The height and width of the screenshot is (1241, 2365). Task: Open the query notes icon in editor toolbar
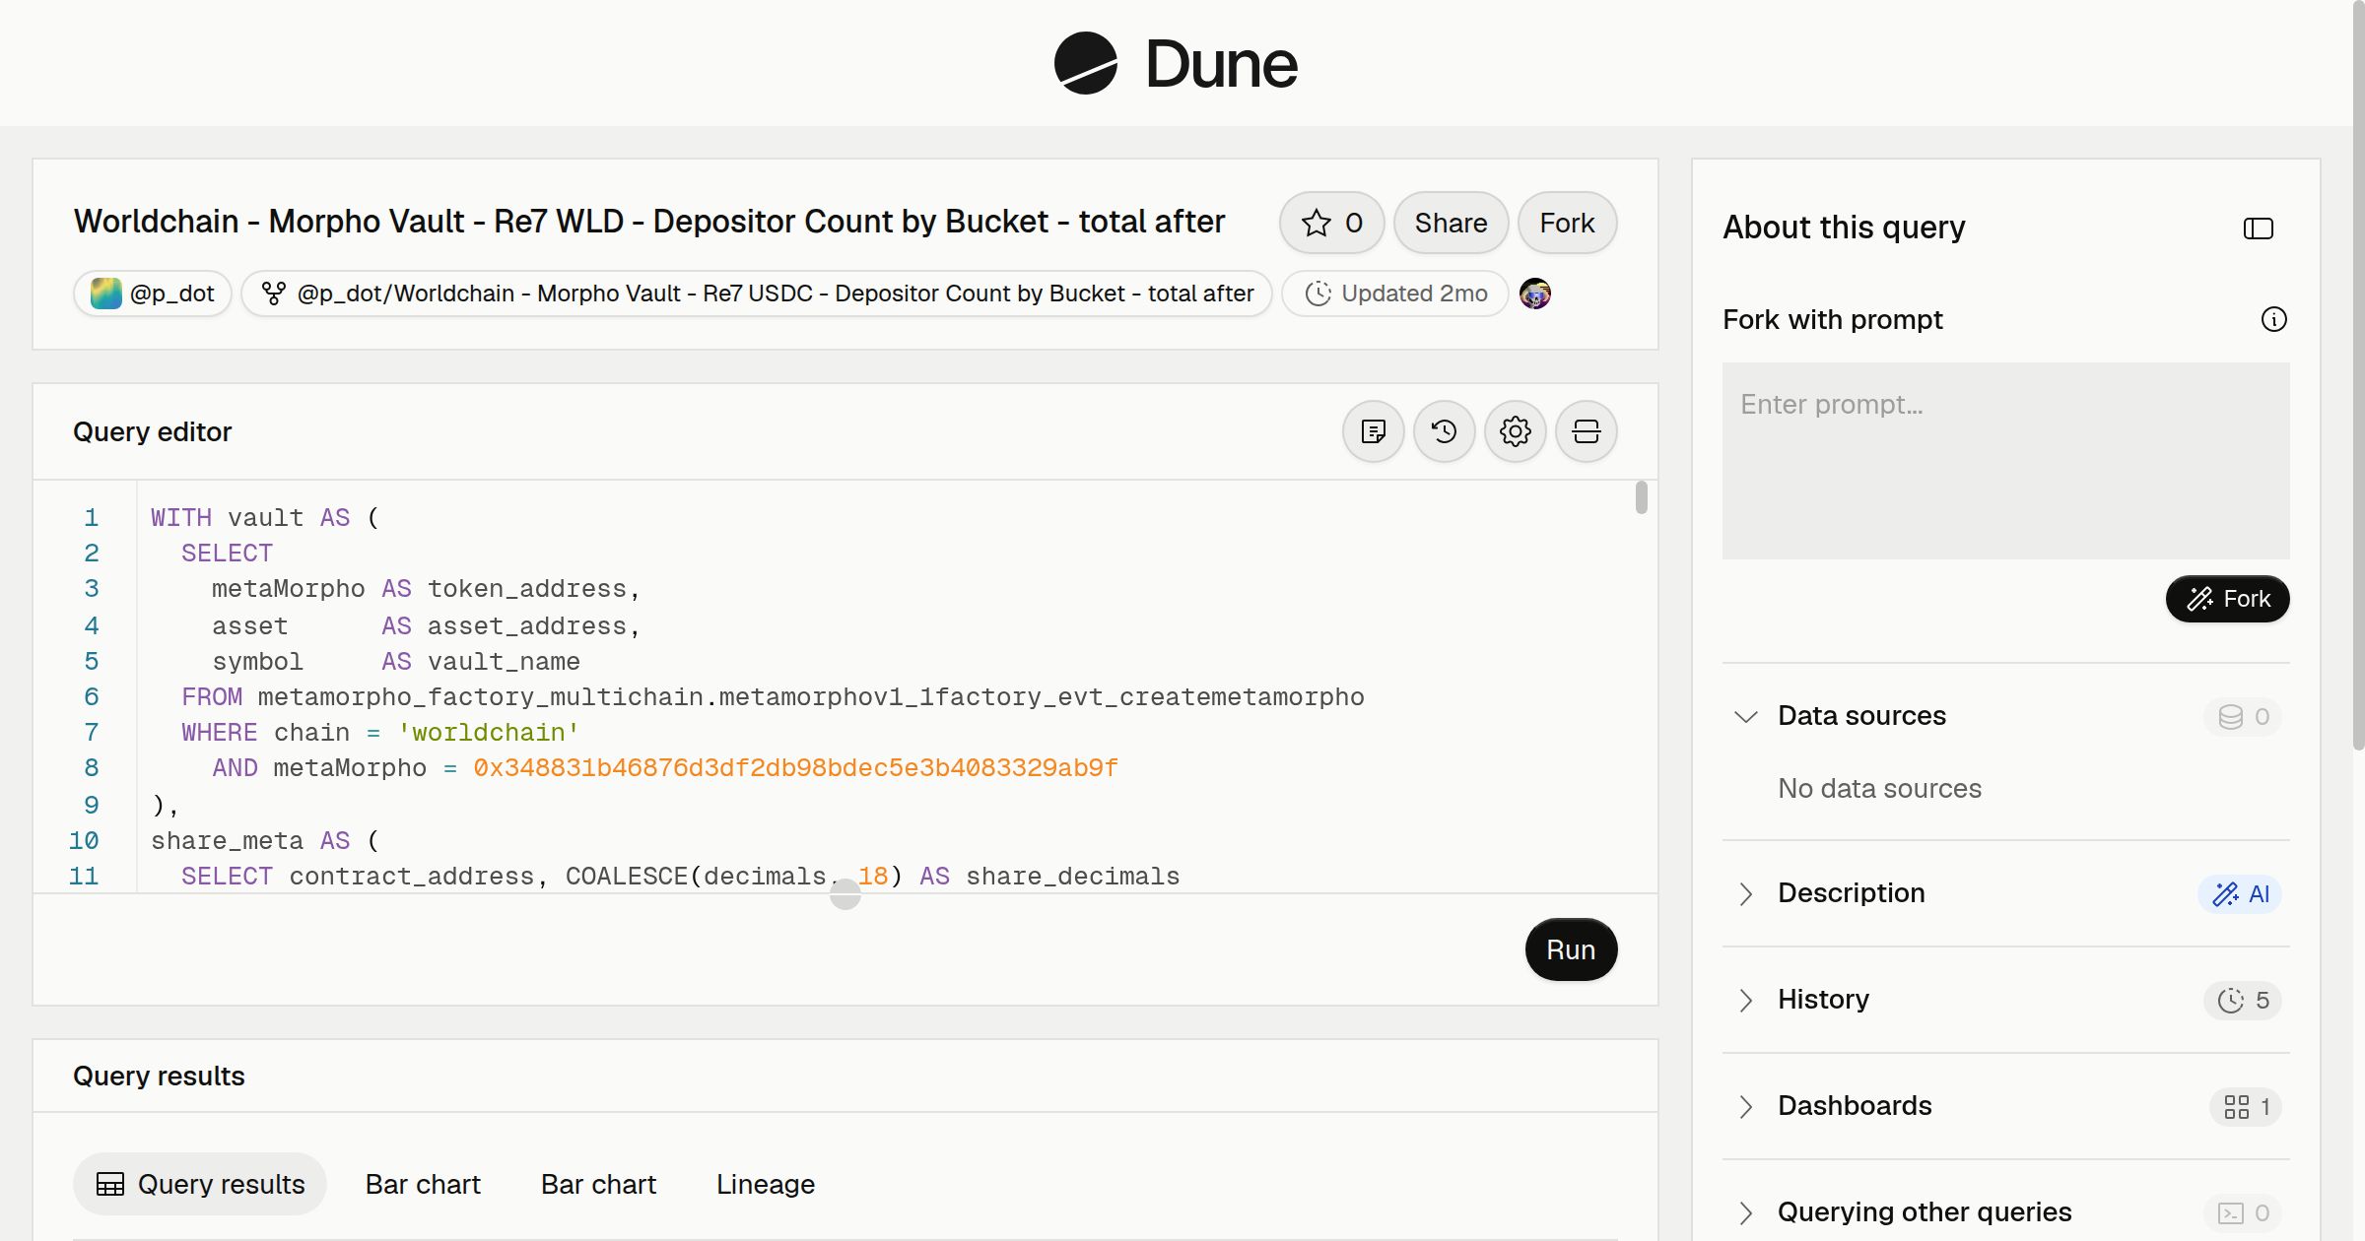pos(1373,431)
